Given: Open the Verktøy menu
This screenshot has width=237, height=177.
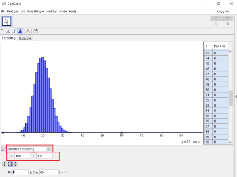Looking at the screenshot, I should pyautogui.click(x=51, y=12).
